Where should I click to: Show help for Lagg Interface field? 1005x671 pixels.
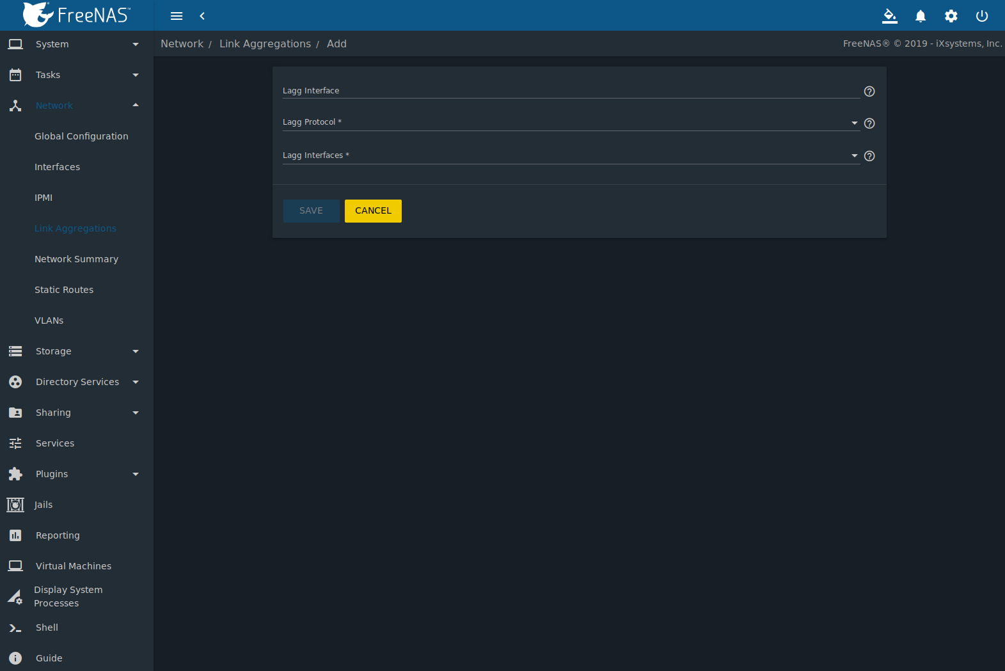point(869,91)
